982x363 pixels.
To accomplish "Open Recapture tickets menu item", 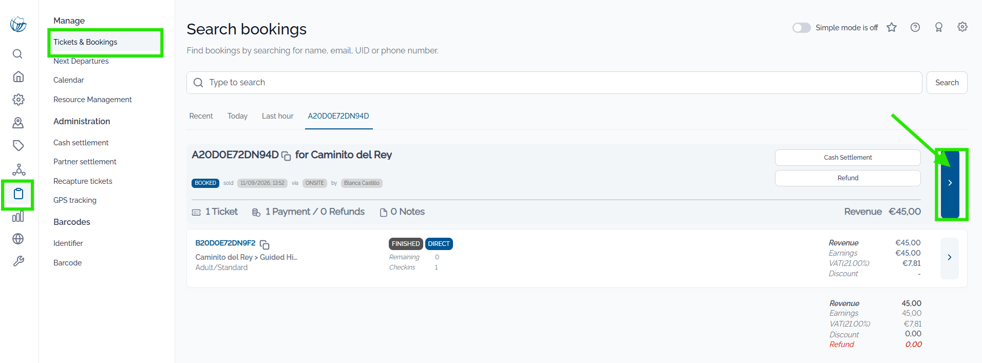I will (x=83, y=181).
